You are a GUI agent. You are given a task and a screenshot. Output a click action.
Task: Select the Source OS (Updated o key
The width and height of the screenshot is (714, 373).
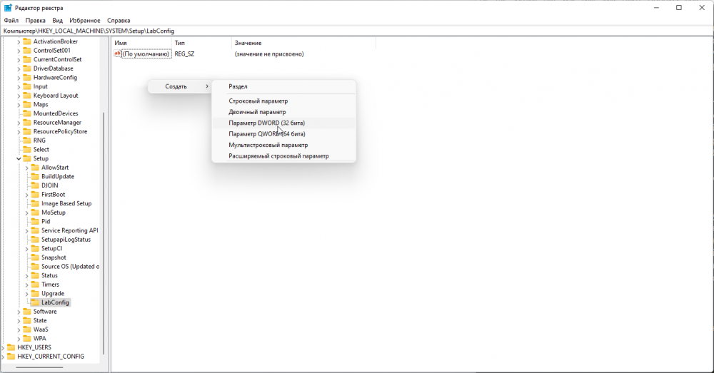[70, 267]
